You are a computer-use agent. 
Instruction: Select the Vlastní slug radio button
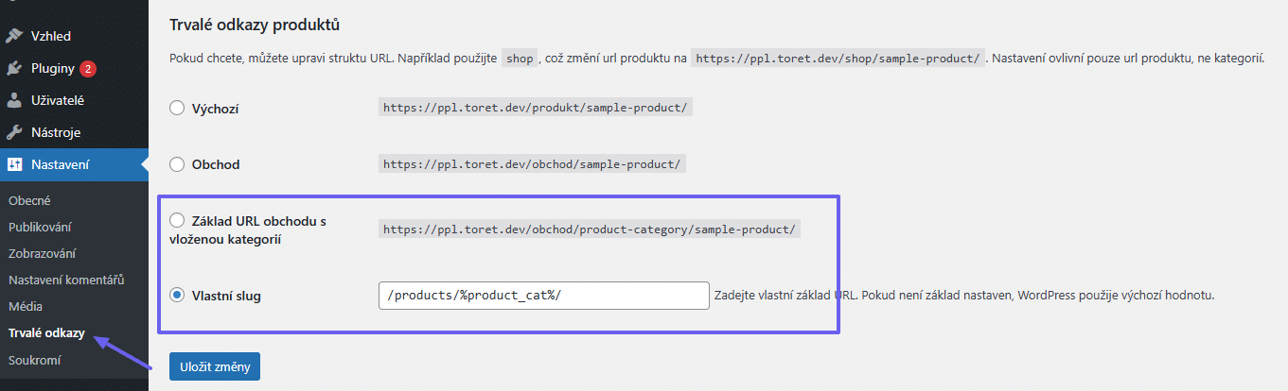tap(177, 296)
